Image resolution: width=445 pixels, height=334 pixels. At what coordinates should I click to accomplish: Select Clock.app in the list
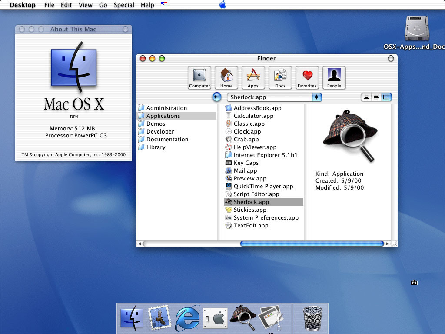264,131
